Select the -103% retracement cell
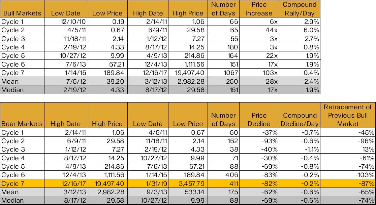This screenshot has height=205, width=376. 347,175
